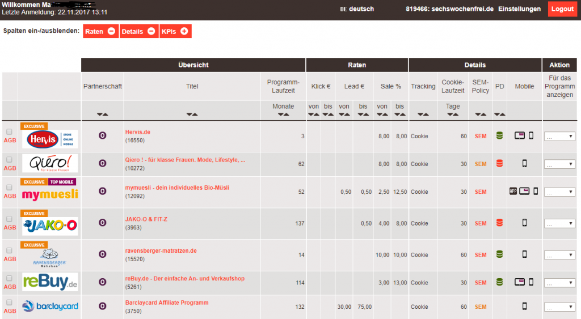This screenshot has width=581, height=319.
Task: Open the mymuesli program title link
Action: coord(177,188)
